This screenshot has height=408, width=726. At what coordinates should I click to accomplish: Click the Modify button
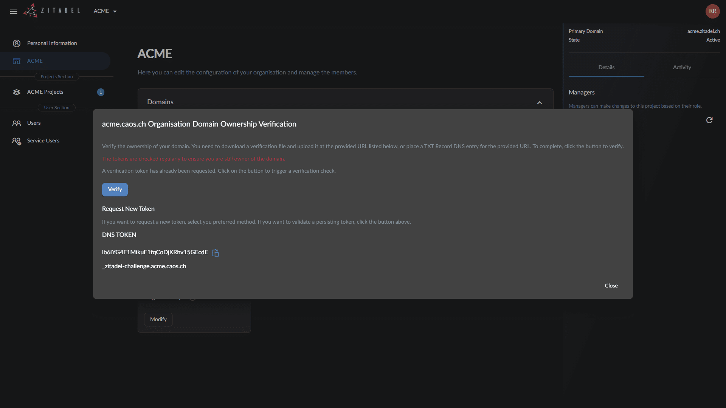[x=158, y=319]
